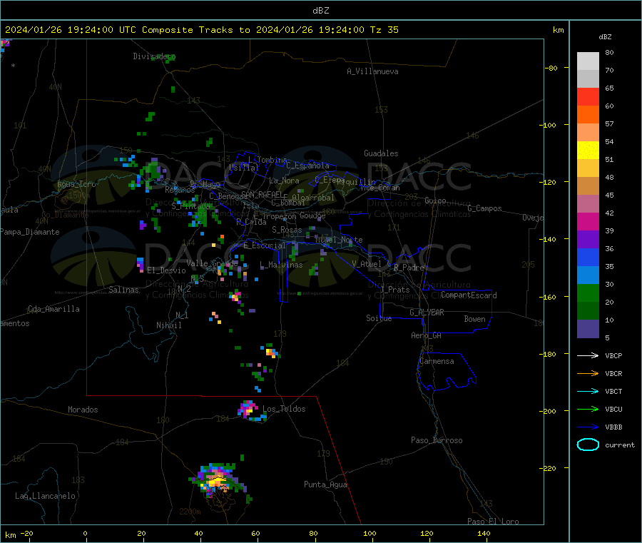This screenshot has width=642, height=543.
Task: Click the cyan VBCT arrow legend icon
Action: point(588,392)
